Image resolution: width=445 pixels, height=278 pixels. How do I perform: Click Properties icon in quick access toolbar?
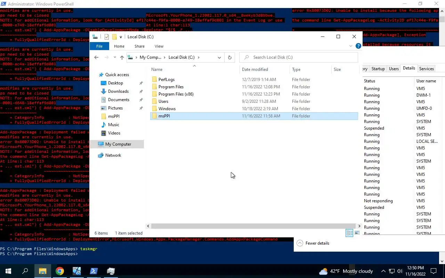107,37
